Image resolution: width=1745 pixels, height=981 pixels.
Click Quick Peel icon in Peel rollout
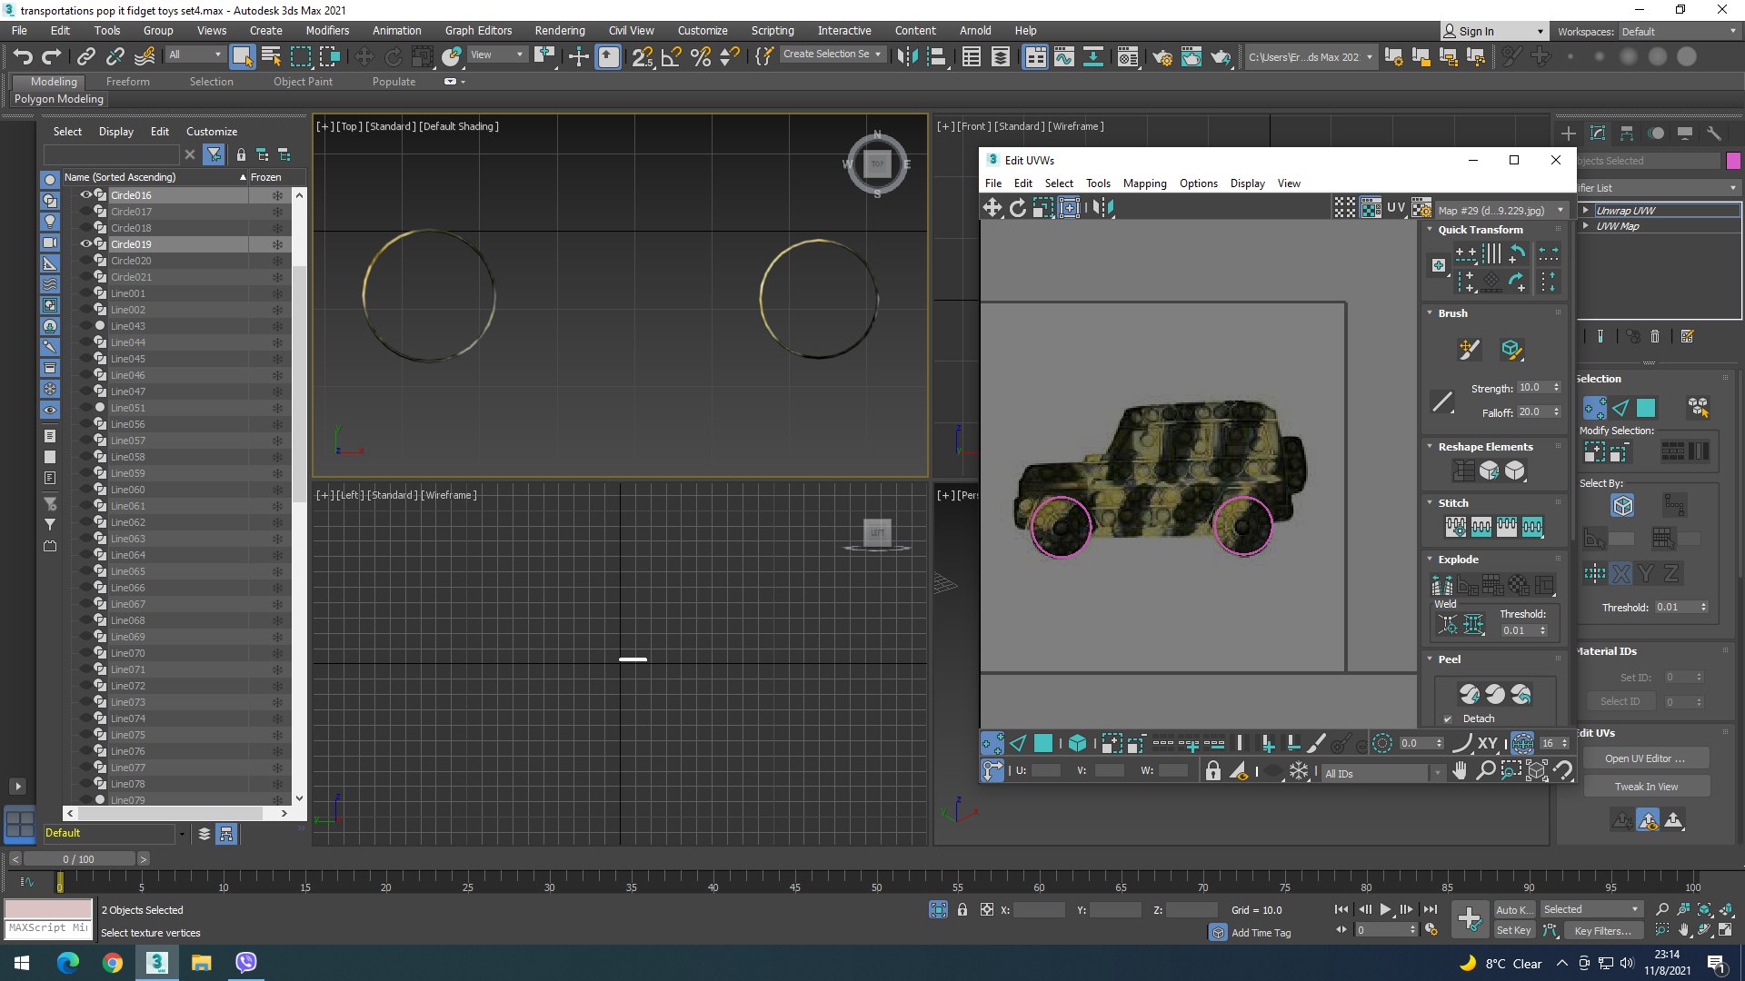[1470, 695]
